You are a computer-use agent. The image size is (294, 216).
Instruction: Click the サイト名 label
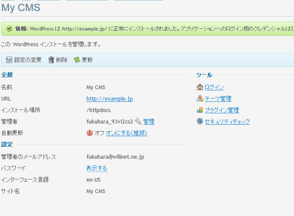click(10, 191)
